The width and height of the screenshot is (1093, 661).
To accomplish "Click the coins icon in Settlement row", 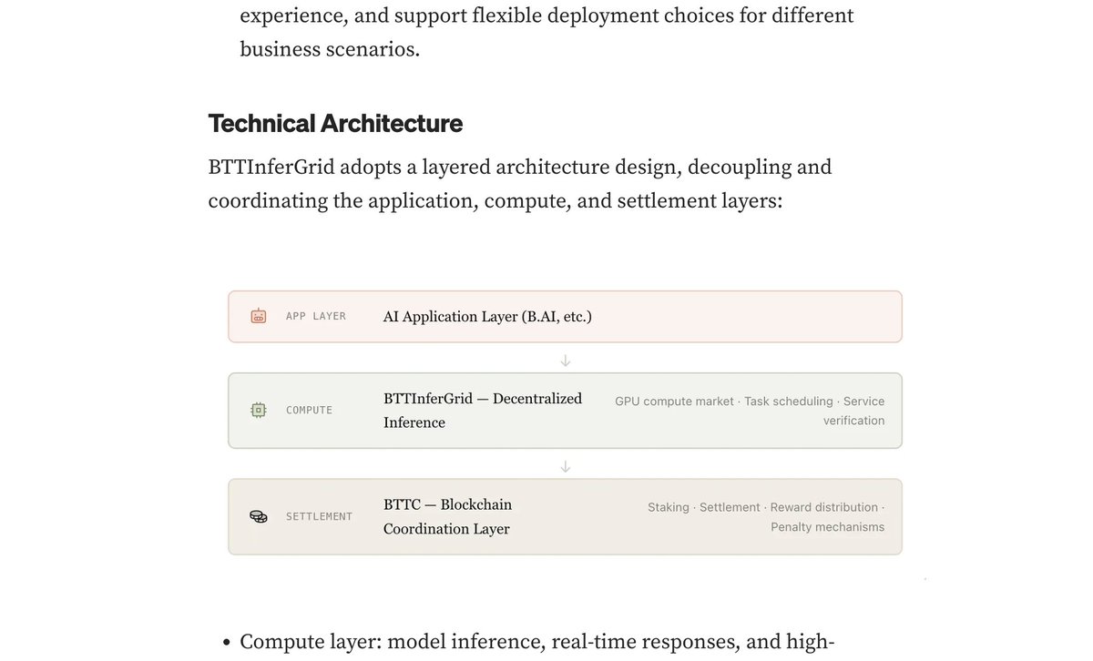I will click(259, 516).
